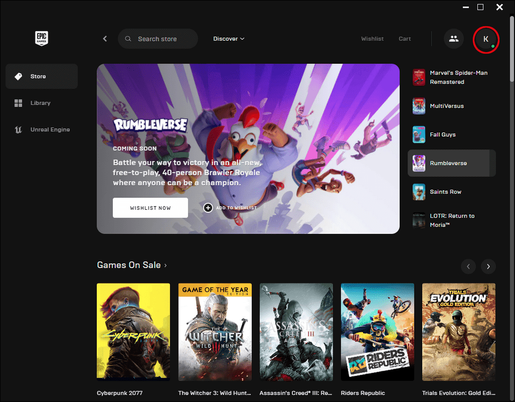Click the Epic Games logo
515x402 pixels.
point(41,38)
